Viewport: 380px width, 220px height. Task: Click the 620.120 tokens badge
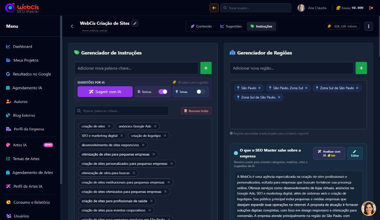click(x=343, y=26)
